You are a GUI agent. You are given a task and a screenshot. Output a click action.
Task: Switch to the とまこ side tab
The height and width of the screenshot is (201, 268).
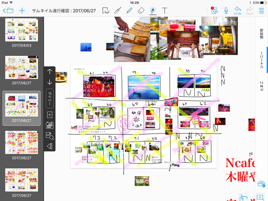pyautogui.click(x=261, y=86)
